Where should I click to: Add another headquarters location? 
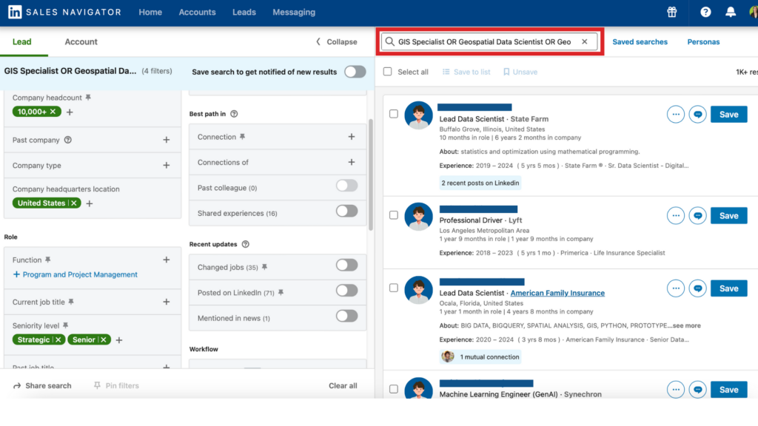90,203
